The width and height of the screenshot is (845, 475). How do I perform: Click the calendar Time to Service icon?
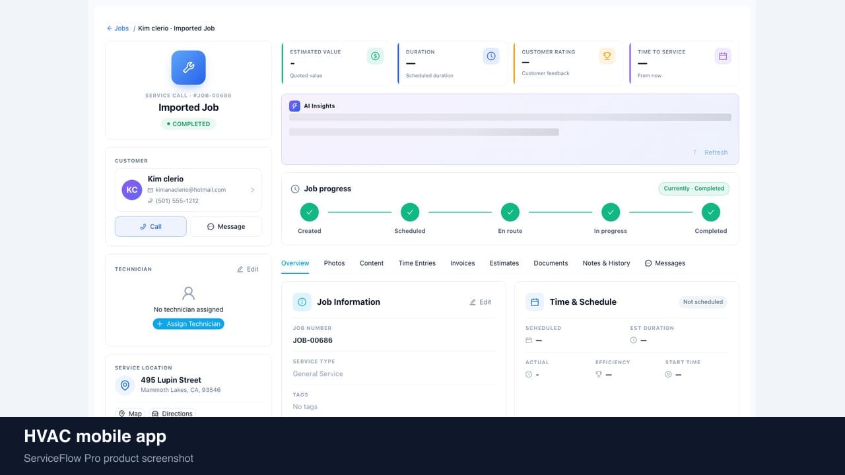tap(723, 56)
